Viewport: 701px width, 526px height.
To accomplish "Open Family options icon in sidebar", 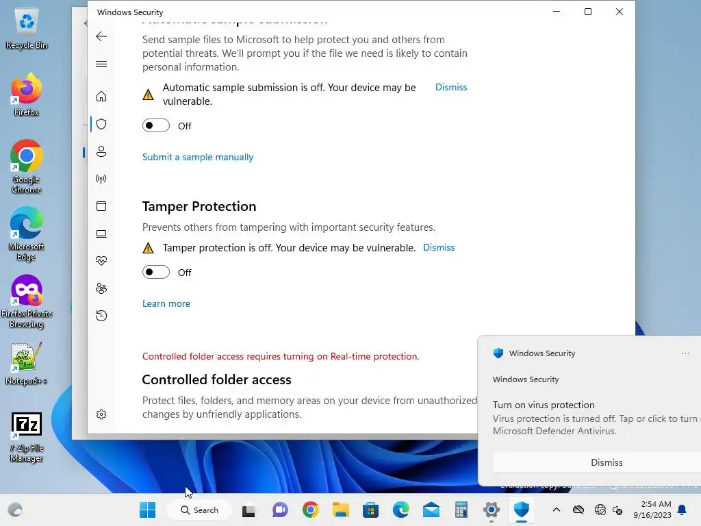I will pos(101,288).
